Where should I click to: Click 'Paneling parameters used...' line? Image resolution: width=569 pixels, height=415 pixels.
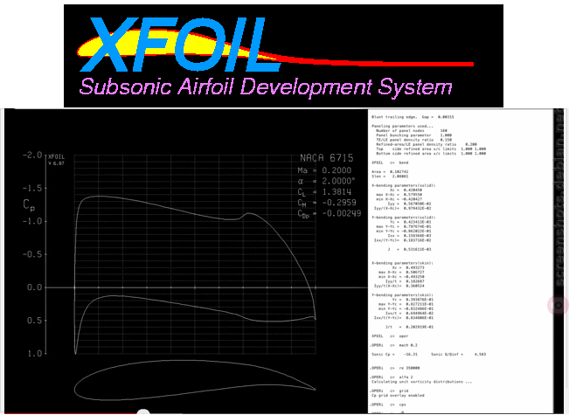click(x=402, y=126)
